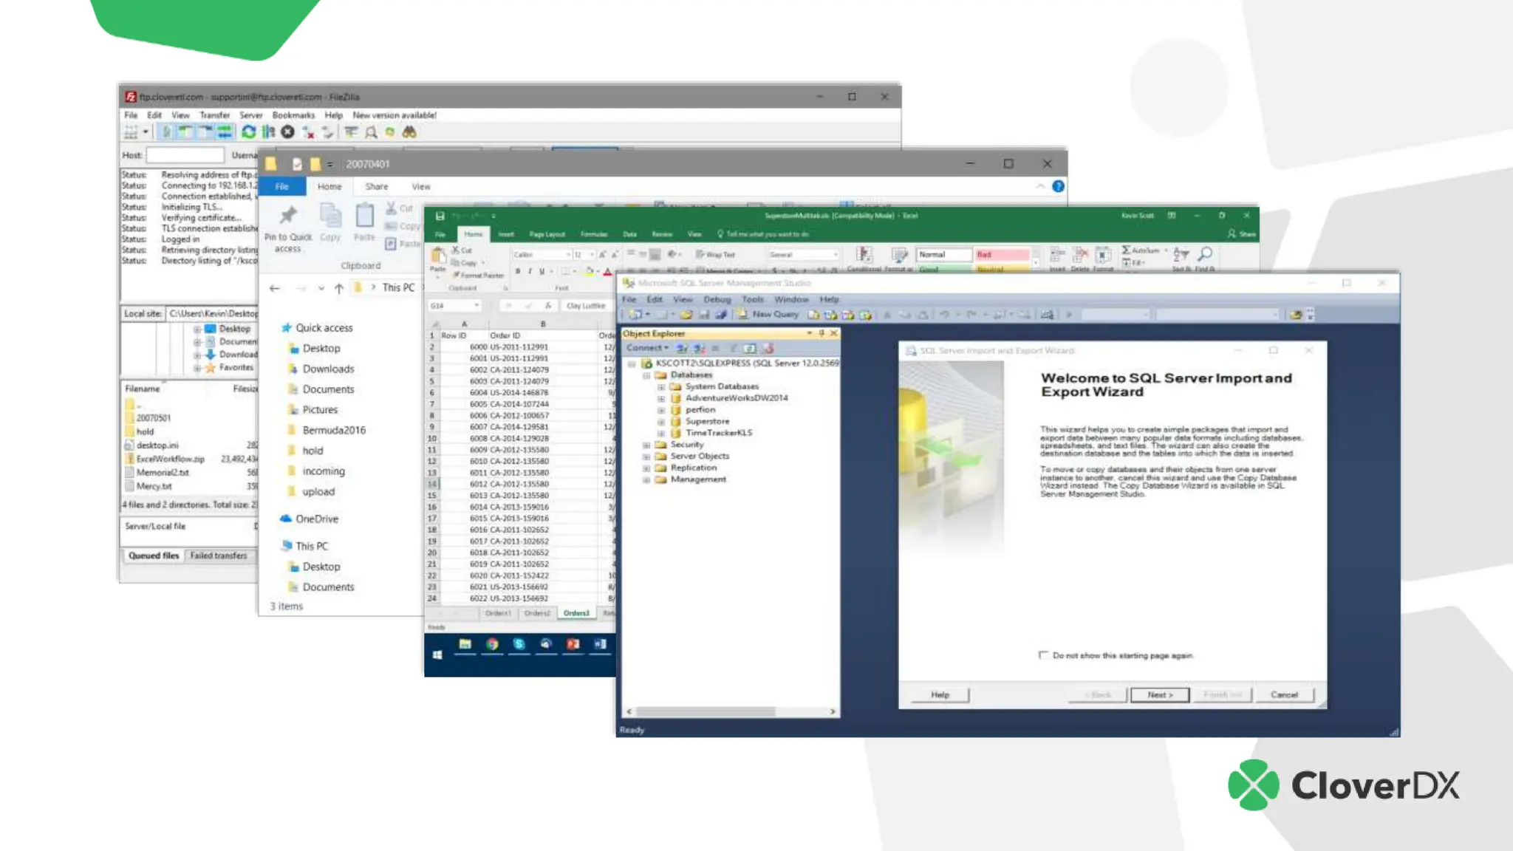Click Excel Find & Select magnifier icon
The image size is (1513, 851).
click(x=1205, y=254)
